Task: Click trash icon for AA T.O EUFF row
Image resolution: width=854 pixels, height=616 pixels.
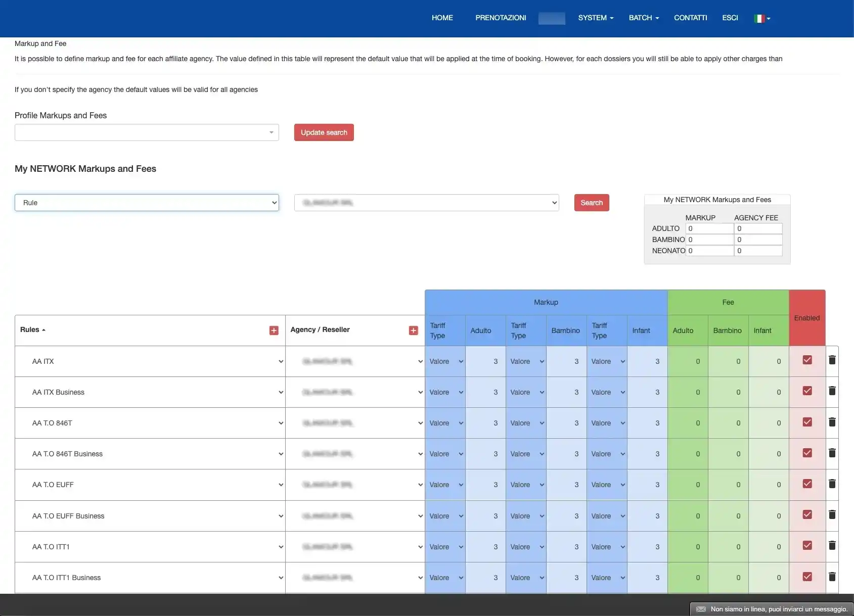Action: [x=832, y=484]
